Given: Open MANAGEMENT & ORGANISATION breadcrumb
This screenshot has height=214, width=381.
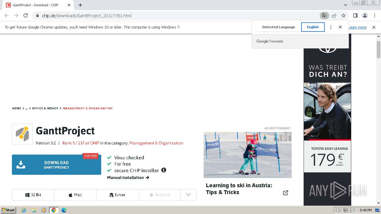Looking at the screenshot, I should coord(88,108).
